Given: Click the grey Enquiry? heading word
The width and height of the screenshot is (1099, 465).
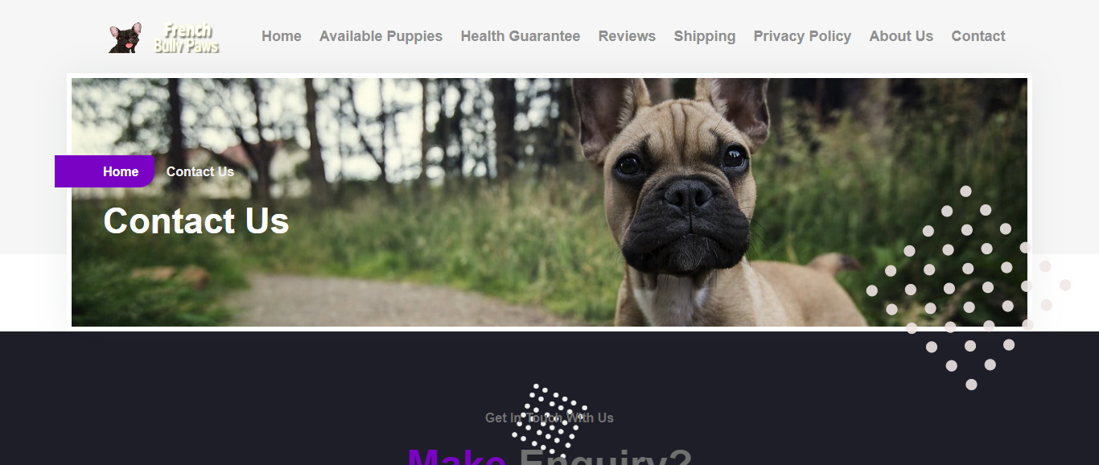Looking at the screenshot, I should pyautogui.click(x=605, y=457).
